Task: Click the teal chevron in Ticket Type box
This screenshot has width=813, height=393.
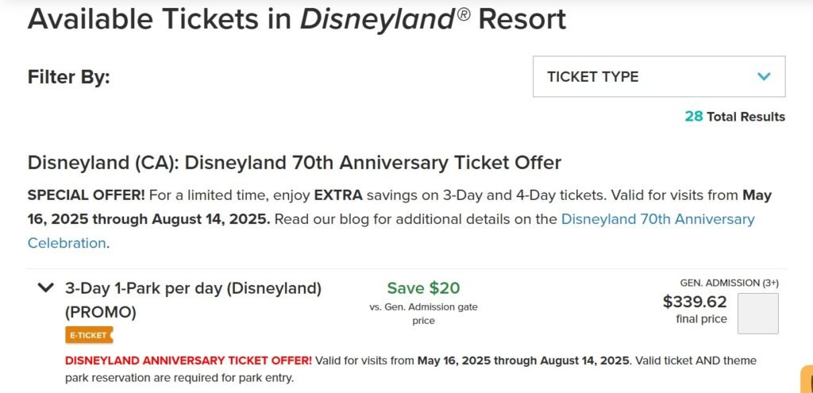Action: (x=763, y=77)
